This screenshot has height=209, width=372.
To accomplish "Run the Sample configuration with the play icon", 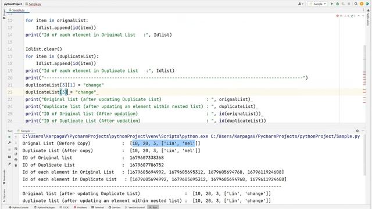I will [x=332, y=4].
